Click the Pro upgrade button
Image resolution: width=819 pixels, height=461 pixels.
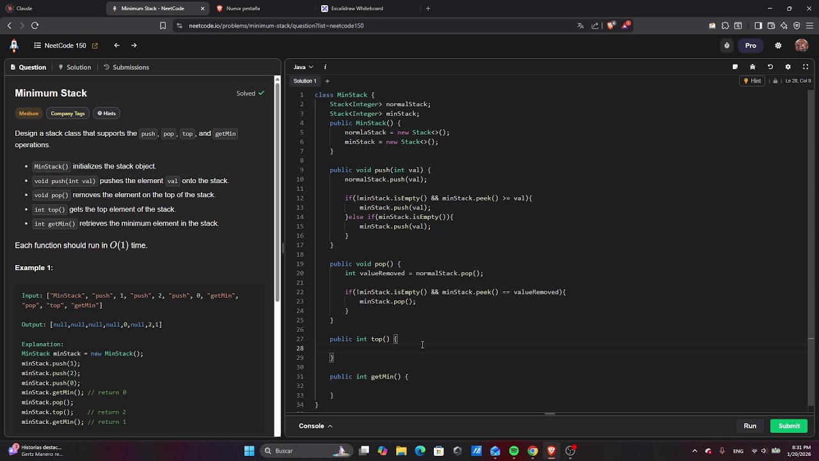(x=751, y=45)
